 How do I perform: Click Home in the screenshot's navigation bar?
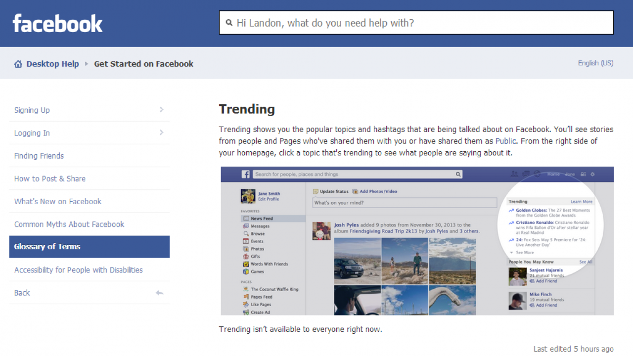click(x=554, y=174)
